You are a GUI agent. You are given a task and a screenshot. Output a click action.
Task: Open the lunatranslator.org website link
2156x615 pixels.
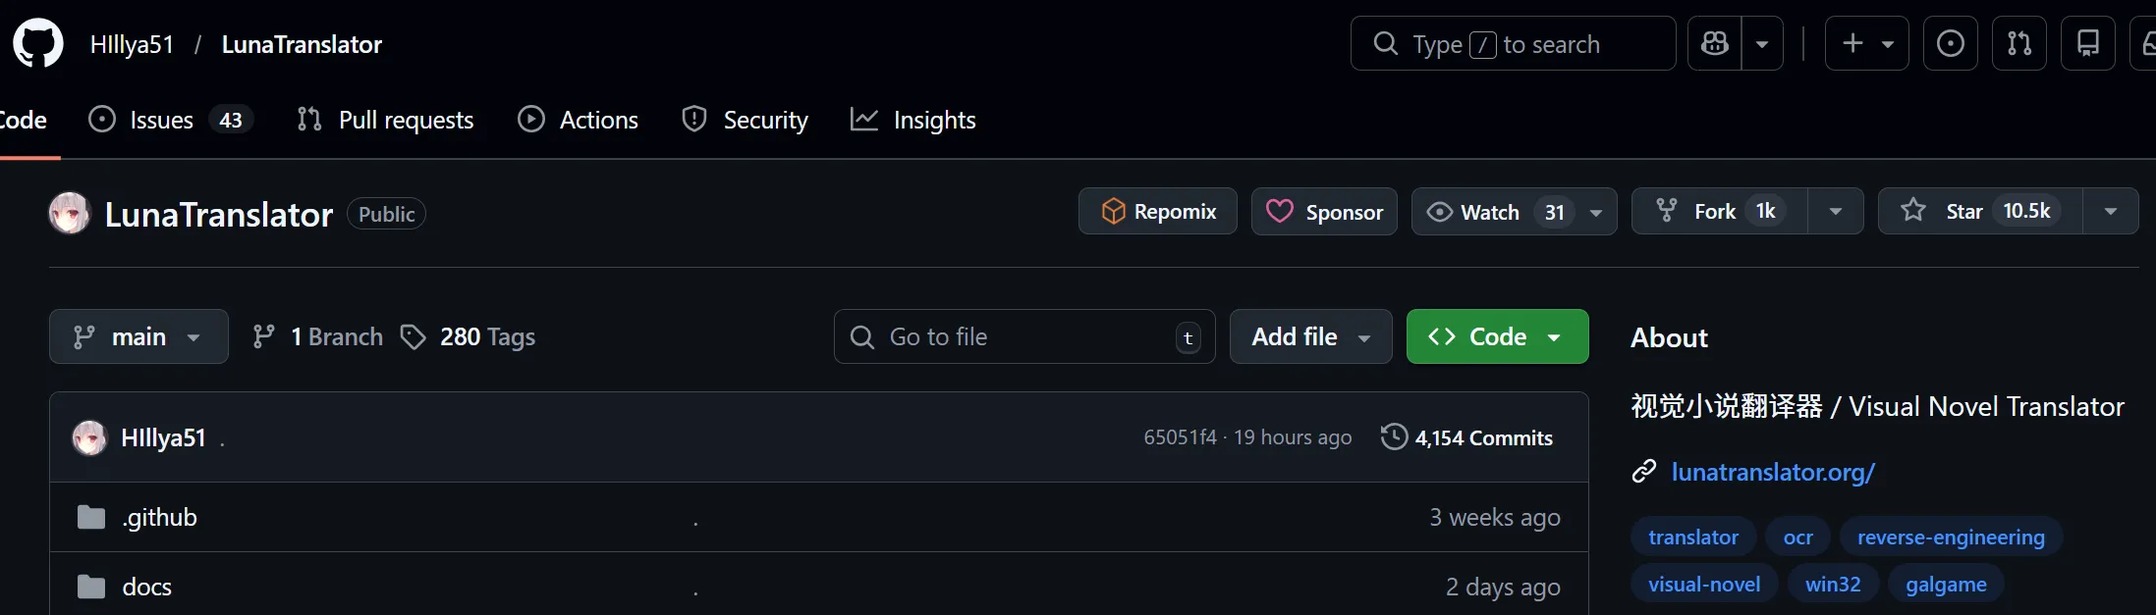(x=1773, y=473)
